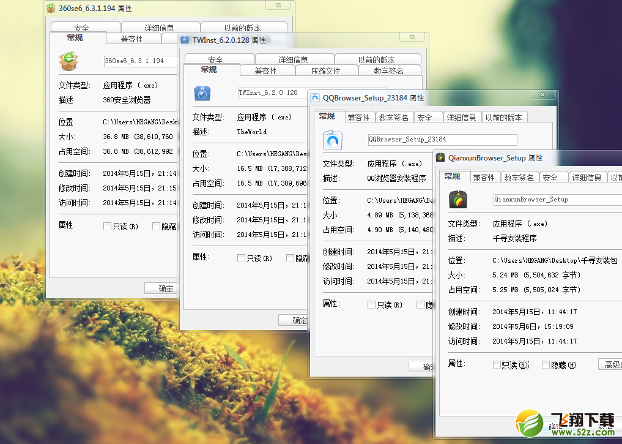The height and width of the screenshot is (444, 622).
Task: Tick 只读 checkbox in 360se6 window
Action: pos(107,227)
